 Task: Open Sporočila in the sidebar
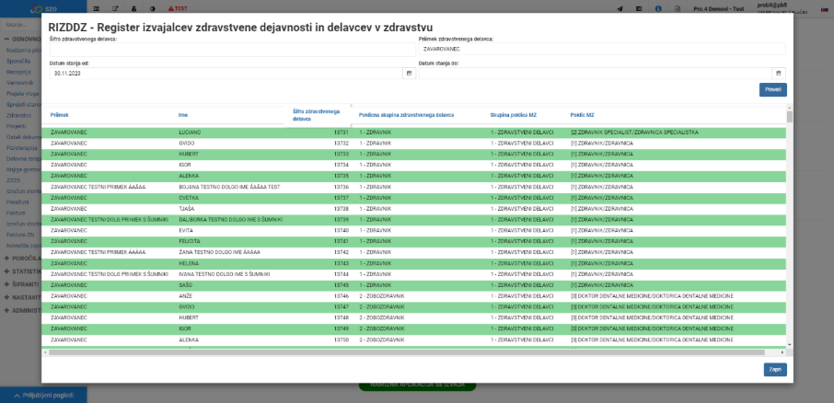pyautogui.click(x=18, y=61)
